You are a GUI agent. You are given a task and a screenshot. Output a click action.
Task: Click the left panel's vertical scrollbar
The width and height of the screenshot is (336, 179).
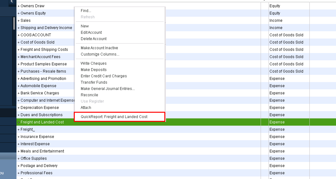coord(14,24)
